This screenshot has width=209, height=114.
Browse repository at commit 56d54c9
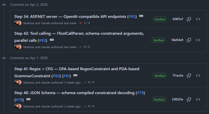(x=198, y=40)
